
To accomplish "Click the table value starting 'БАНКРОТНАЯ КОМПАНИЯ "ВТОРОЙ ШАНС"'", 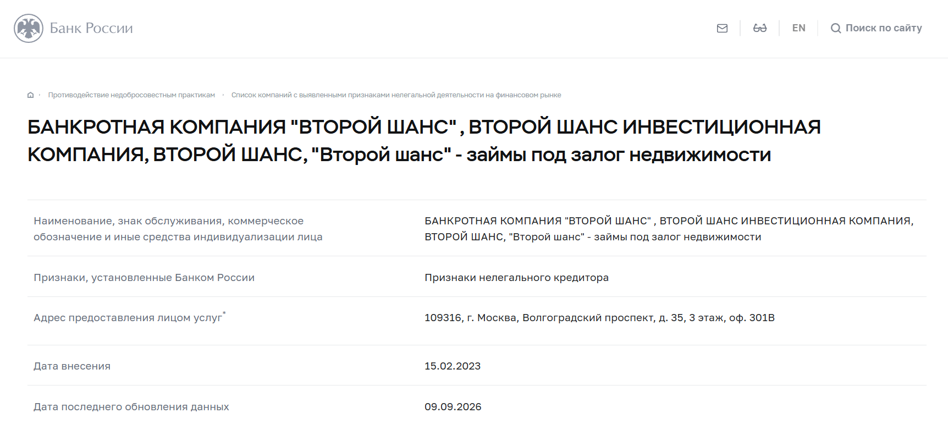I will (669, 229).
